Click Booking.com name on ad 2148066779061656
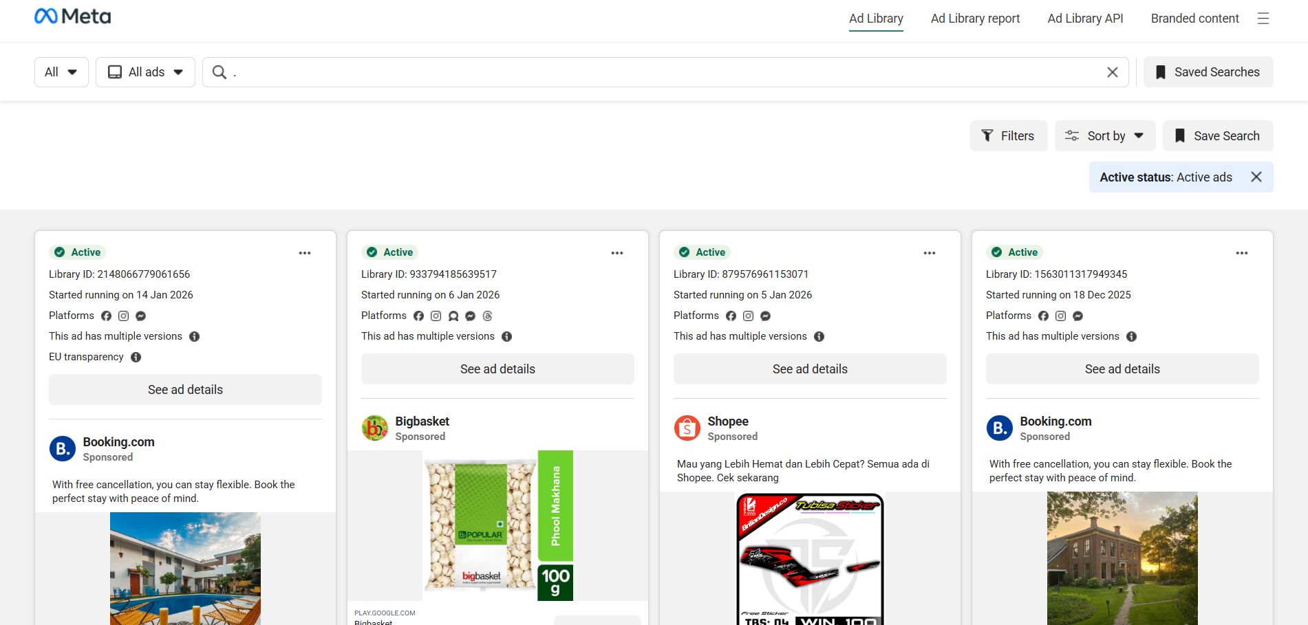The height and width of the screenshot is (625, 1308). pyautogui.click(x=118, y=442)
